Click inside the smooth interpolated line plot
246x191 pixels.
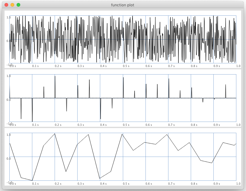coord(123,157)
